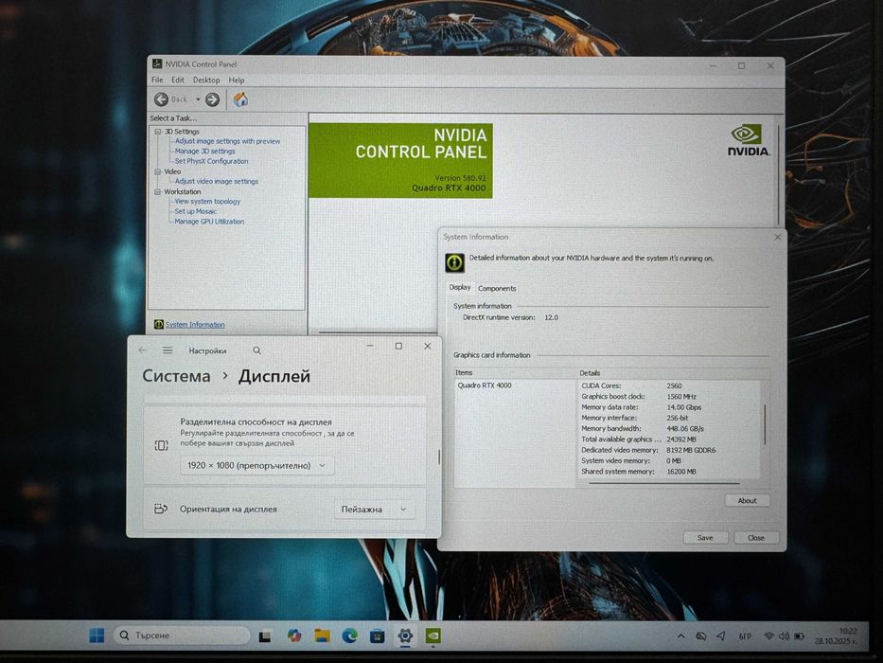
Task: Click the NVIDIA logo in control panel
Action: pyautogui.click(x=749, y=140)
